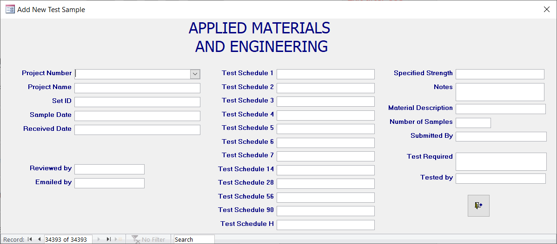Close the Add New Test Sample window

(x=547, y=10)
